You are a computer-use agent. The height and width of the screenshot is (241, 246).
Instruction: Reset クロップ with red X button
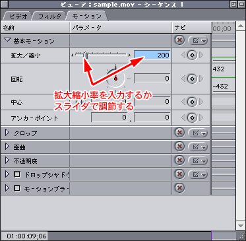[x=179, y=133]
